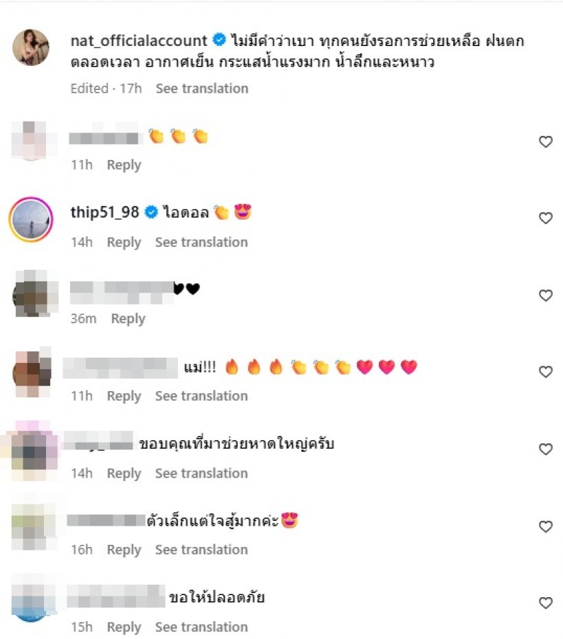
Task: Like the three clapping hands comment
Action: (x=545, y=141)
